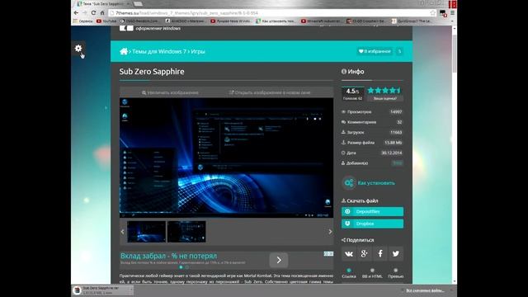Click the Поделиться heading

tap(357, 240)
